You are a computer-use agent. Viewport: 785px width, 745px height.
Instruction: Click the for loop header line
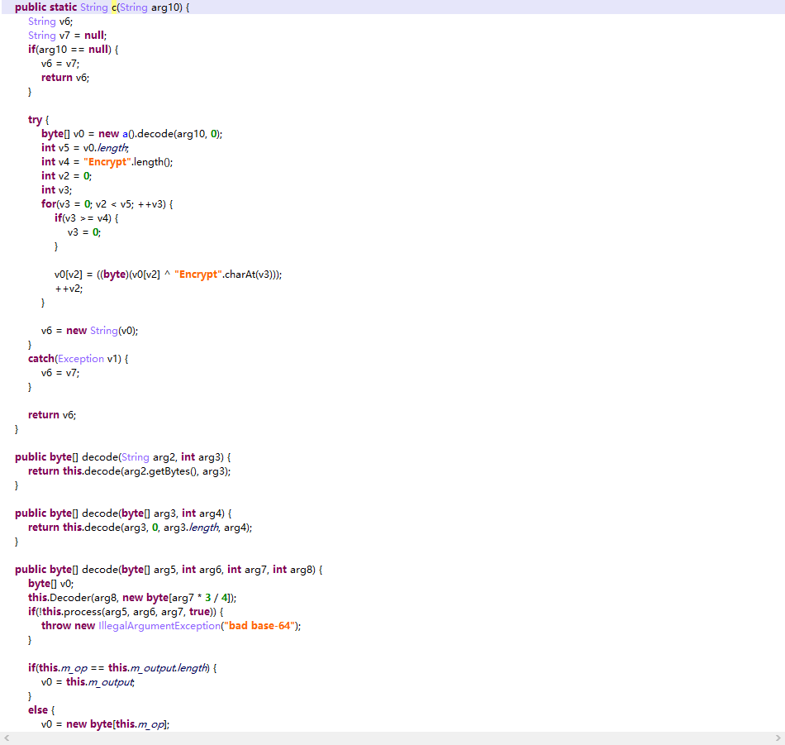coord(107,204)
